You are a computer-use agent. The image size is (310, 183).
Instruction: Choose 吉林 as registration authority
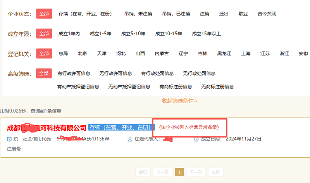203,54
